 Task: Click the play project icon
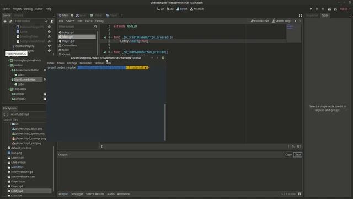(x=311, y=9)
